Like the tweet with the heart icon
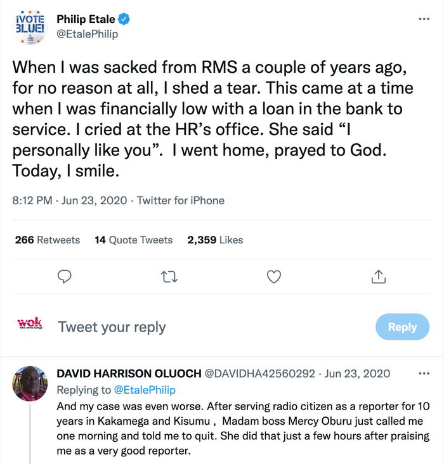Viewport: 444px width, 464px height. [273, 276]
